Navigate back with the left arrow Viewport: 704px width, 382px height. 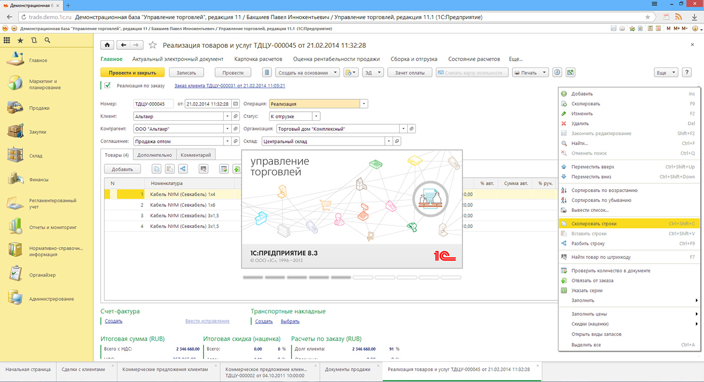pyautogui.click(x=124, y=45)
